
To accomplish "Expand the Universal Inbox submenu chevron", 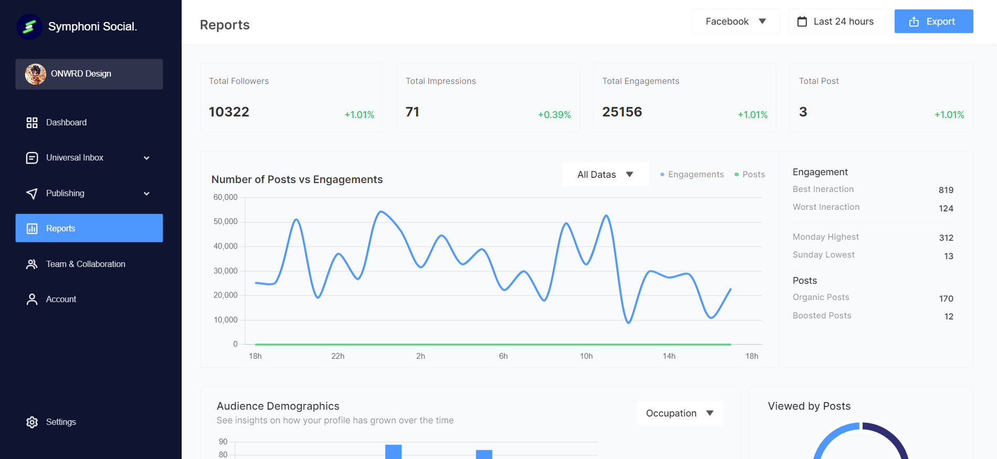I will coord(146,158).
